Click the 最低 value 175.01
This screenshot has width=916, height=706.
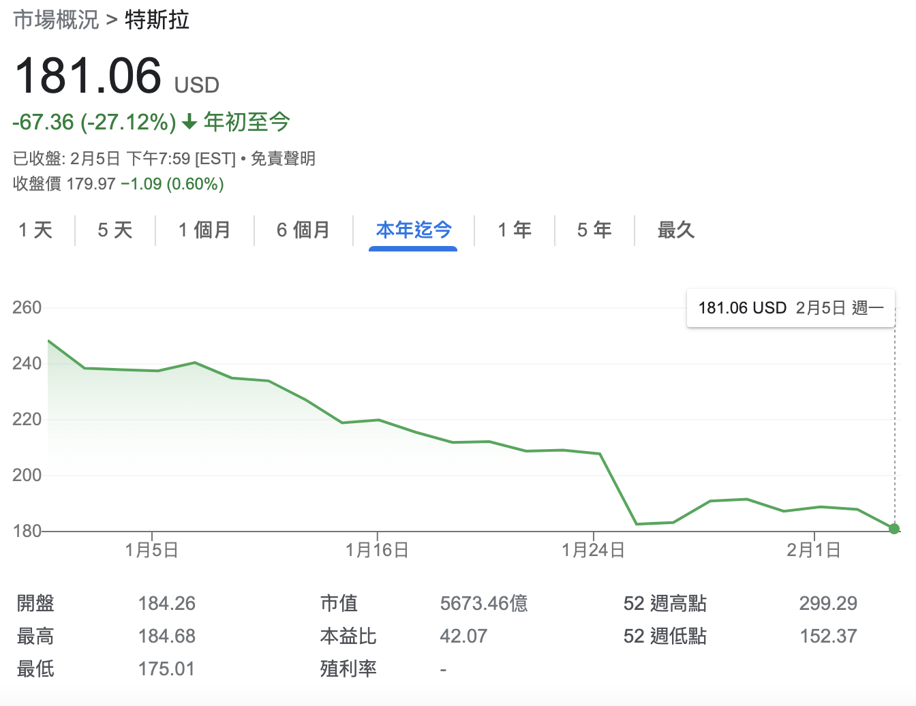(x=166, y=669)
